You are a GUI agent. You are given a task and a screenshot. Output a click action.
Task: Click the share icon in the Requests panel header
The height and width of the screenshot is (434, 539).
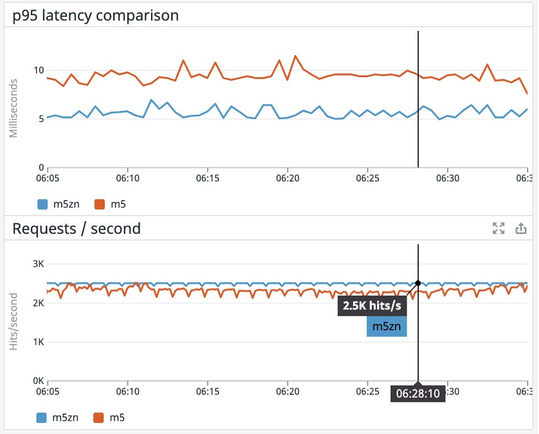click(521, 228)
